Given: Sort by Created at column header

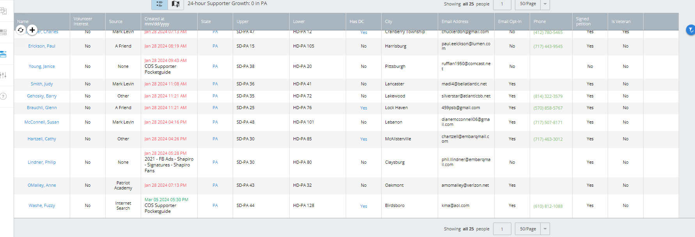Looking at the screenshot, I should click(156, 21).
